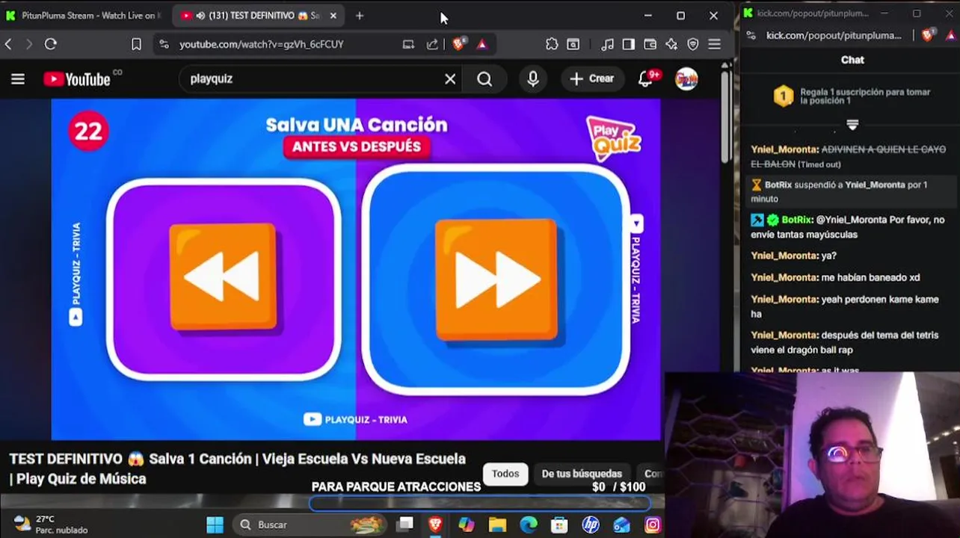Click the donation goal progress bar
This screenshot has width=960, height=538.
click(480, 503)
